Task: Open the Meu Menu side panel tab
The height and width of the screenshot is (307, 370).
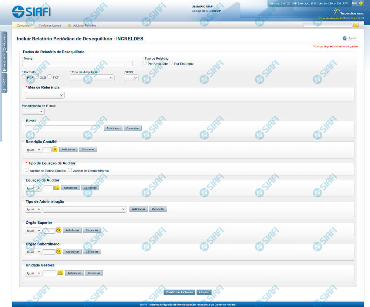Action: tap(4, 41)
